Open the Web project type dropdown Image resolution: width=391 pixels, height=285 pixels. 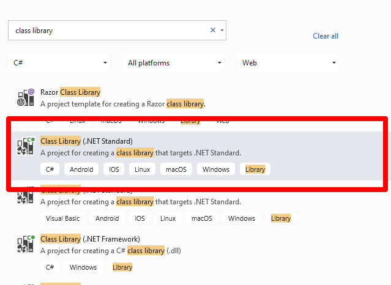287,62
